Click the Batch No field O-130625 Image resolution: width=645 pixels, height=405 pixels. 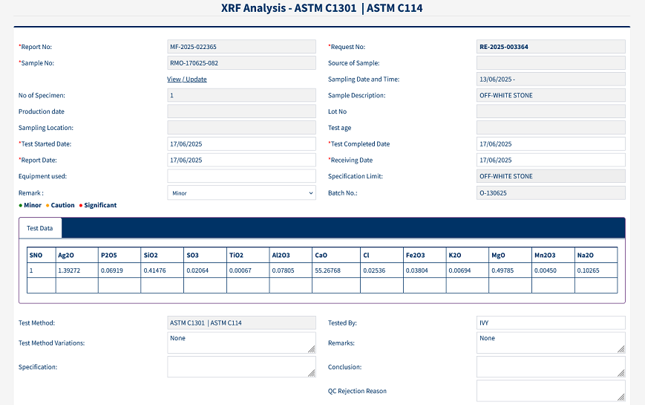pos(551,192)
